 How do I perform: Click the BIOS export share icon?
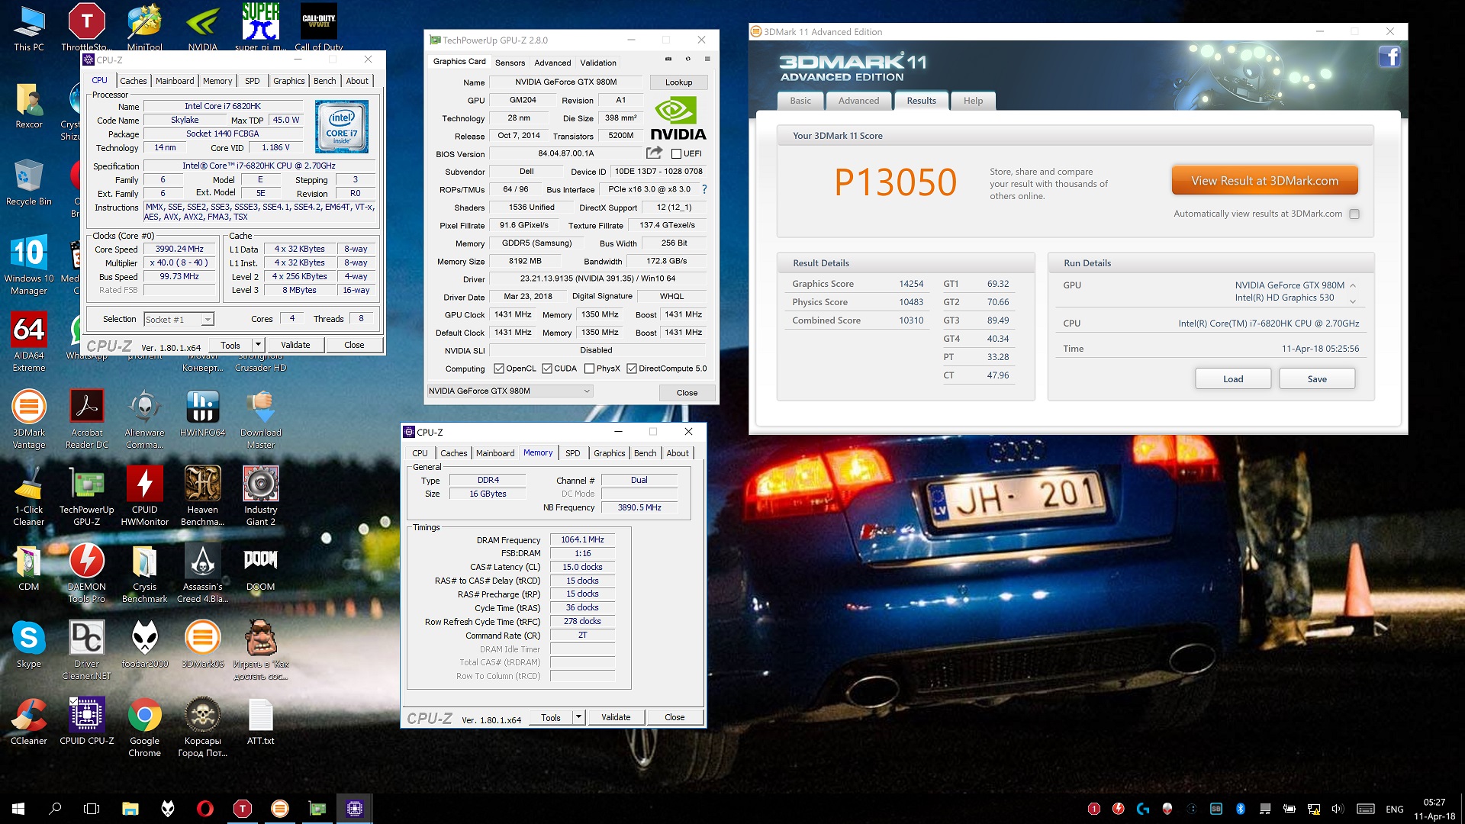[x=654, y=153]
